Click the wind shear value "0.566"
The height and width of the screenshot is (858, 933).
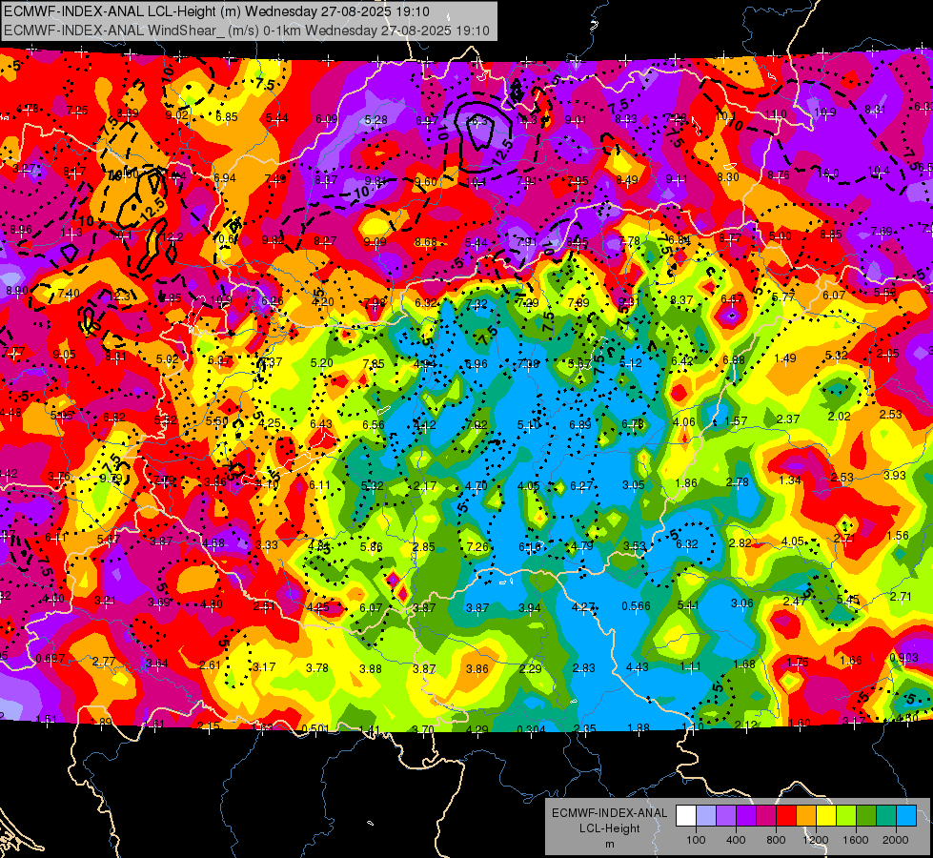point(636,605)
